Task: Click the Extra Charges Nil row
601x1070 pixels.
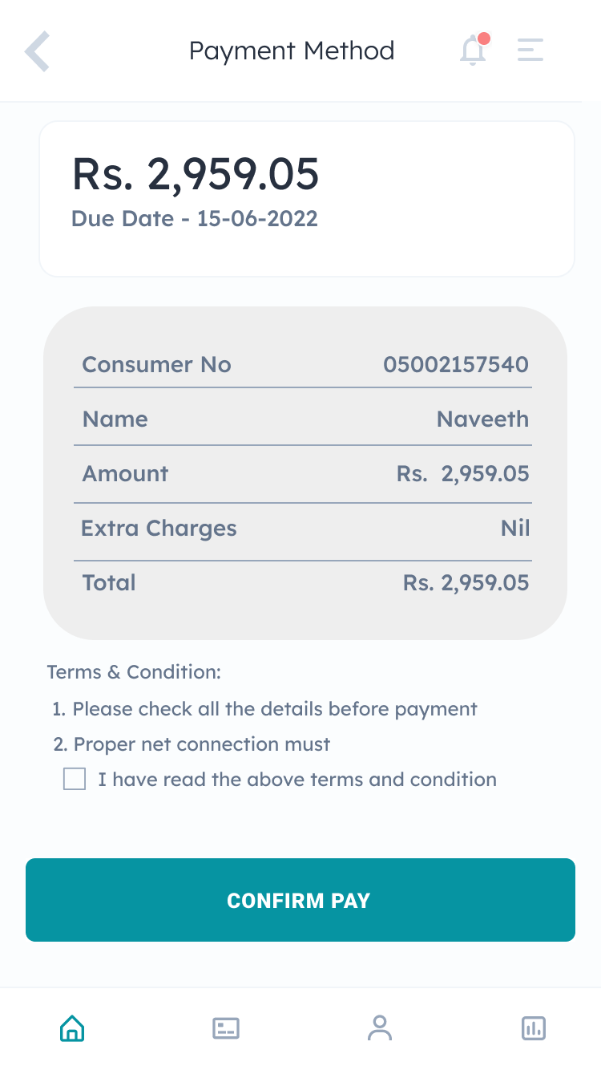Action: pos(303,529)
